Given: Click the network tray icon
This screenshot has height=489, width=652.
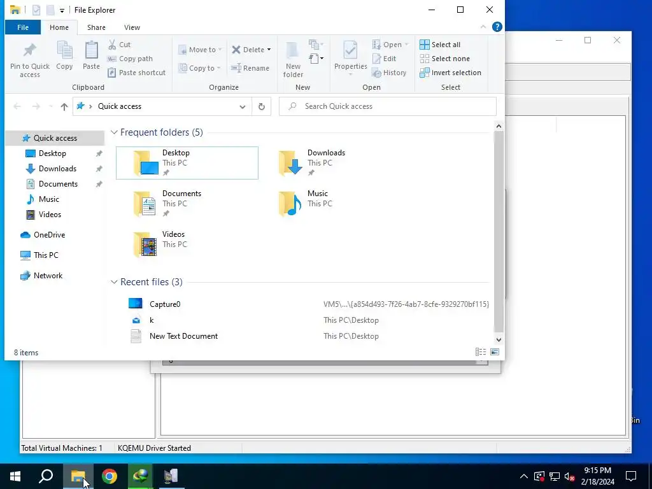Looking at the screenshot, I should (555, 476).
